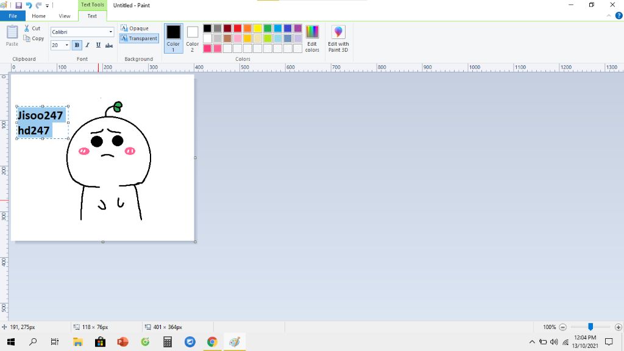This screenshot has width=624, height=351.
Task: Open Microsoft Store from taskbar
Action: tap(101, 342)
